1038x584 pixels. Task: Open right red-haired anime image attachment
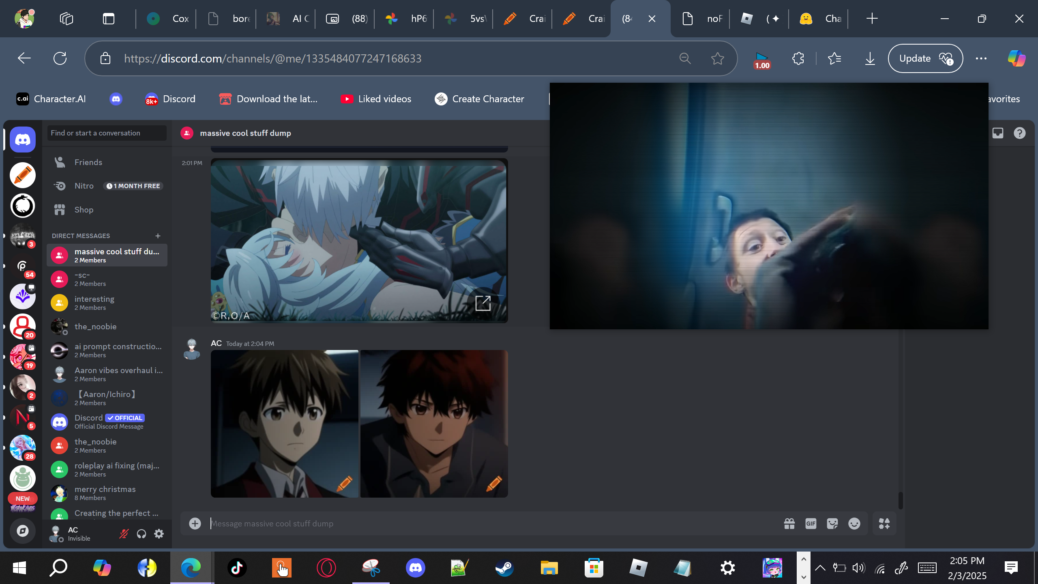click(x=434, y=424)
